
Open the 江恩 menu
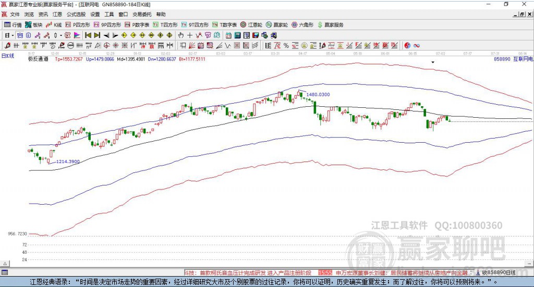(x=57, y=14)
